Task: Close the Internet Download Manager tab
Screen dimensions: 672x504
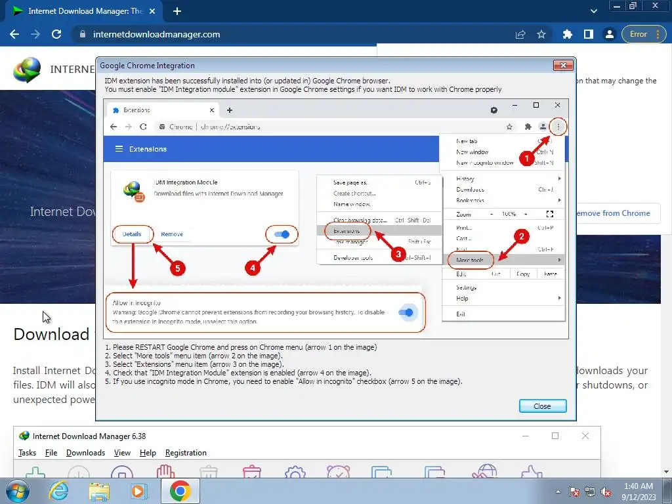Action: pyautogui.click(x=152, y=11)
